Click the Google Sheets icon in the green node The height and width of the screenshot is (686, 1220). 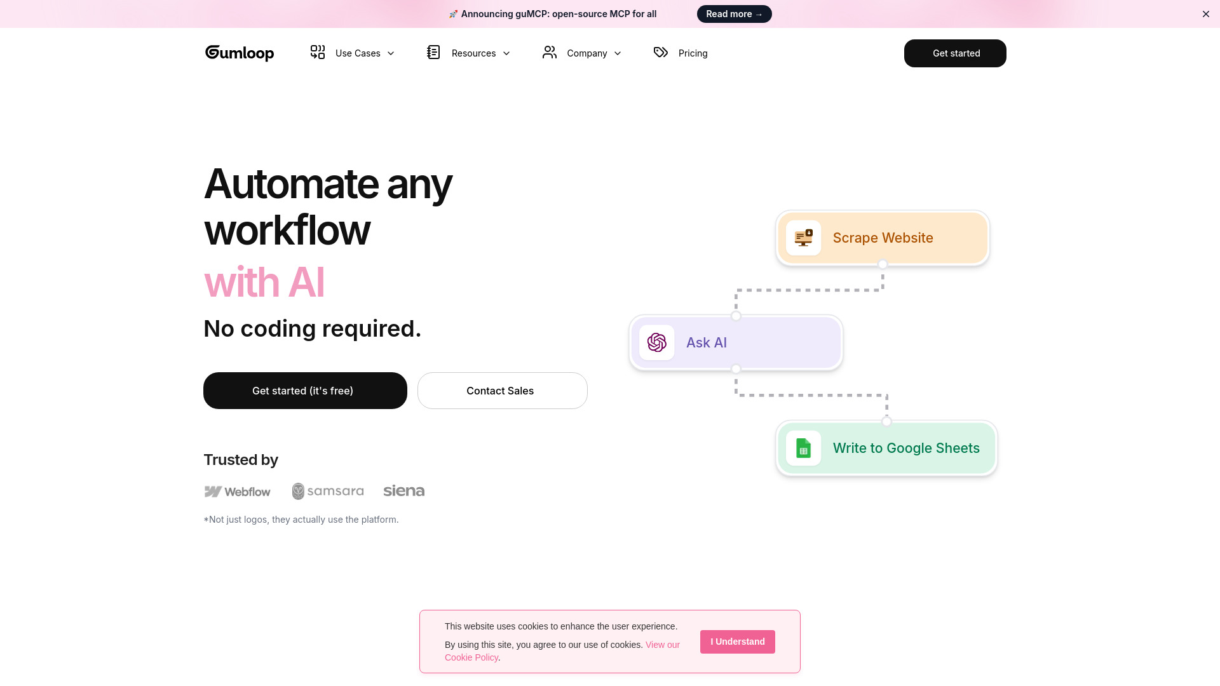point(803,448)
